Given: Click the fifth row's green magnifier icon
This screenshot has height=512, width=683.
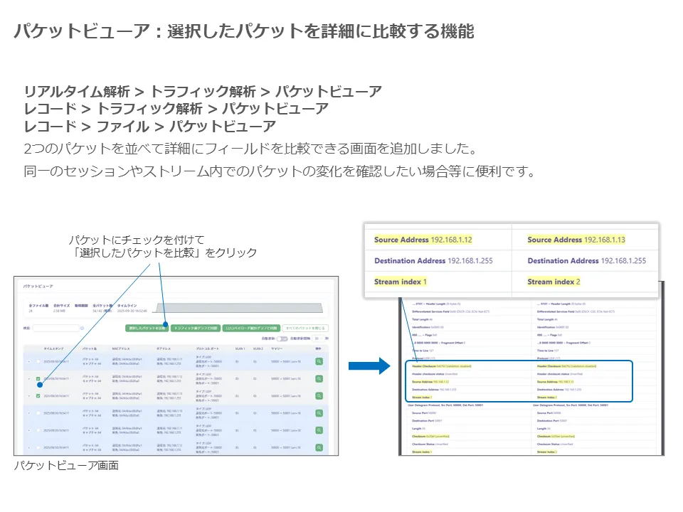Looking at the screenshot, I should (x=319, y=430).
